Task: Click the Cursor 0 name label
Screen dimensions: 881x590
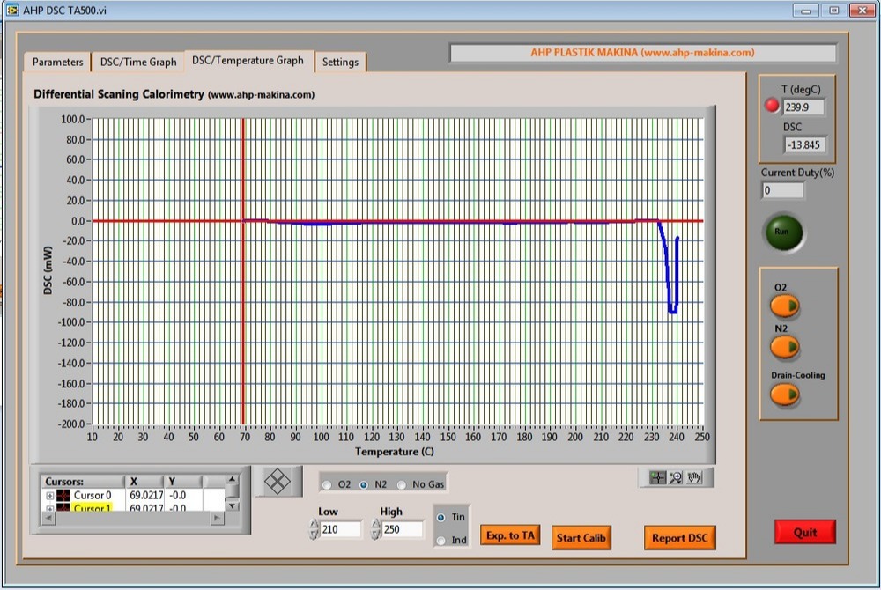Action: (93, 495)
